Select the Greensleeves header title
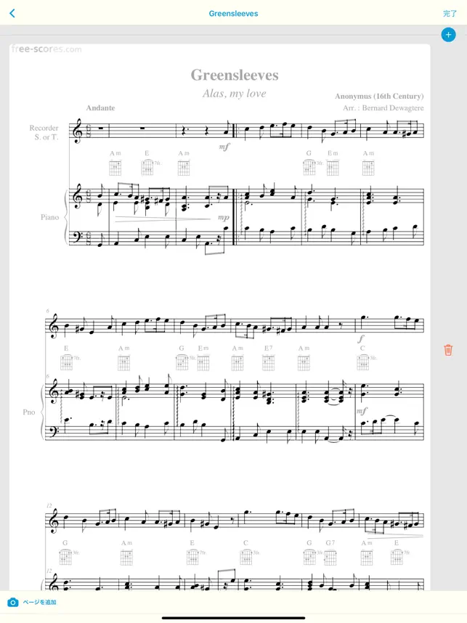Image resolution: width=467 pixels, height=623 pixels. pos(233,14)
